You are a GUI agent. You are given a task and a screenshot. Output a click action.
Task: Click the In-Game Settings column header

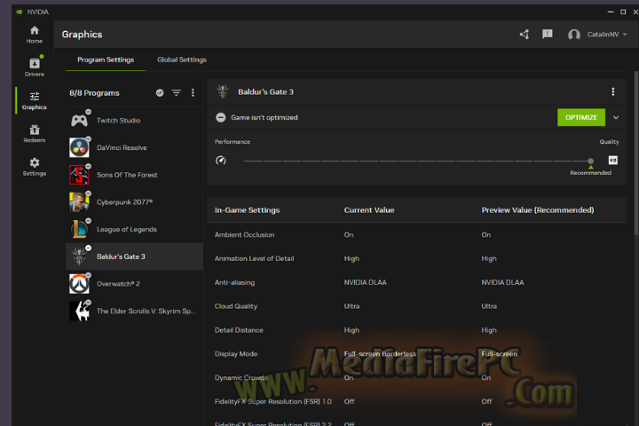click(247, 210)
